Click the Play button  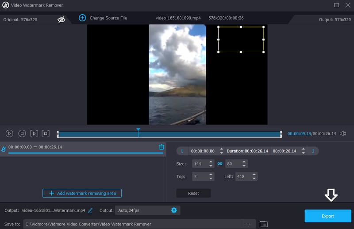coord(9,133)
